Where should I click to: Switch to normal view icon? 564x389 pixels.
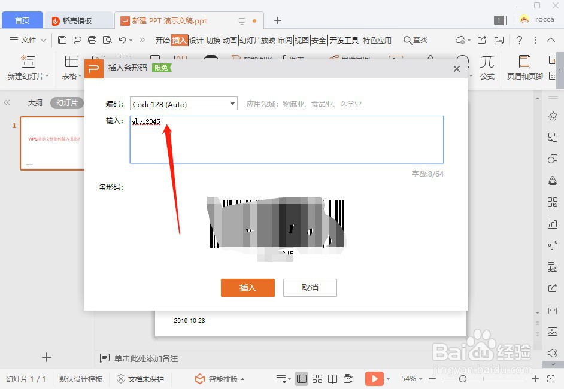pos(301,379)
